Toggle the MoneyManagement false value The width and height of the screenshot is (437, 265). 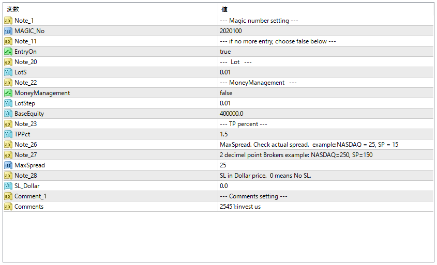pos(226,93)
